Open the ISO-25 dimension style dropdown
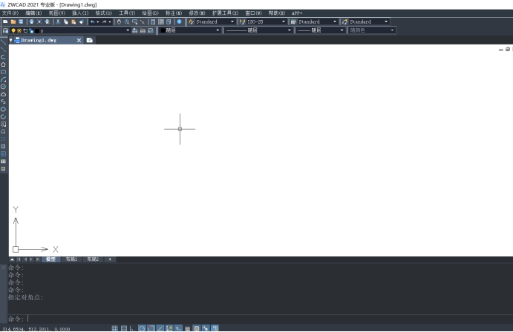Viewport: 513px width, 332px height. click(x=284, y=22)
